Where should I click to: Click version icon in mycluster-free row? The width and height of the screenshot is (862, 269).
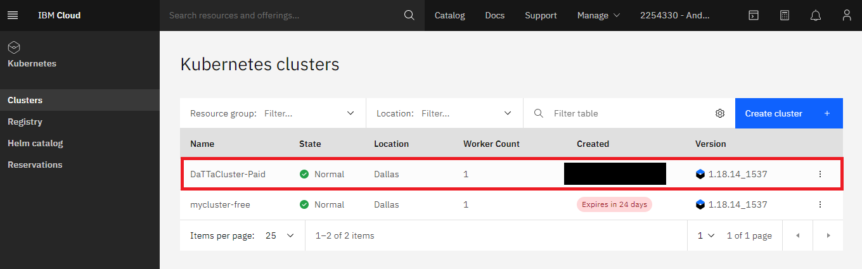(x=700, y=204)
